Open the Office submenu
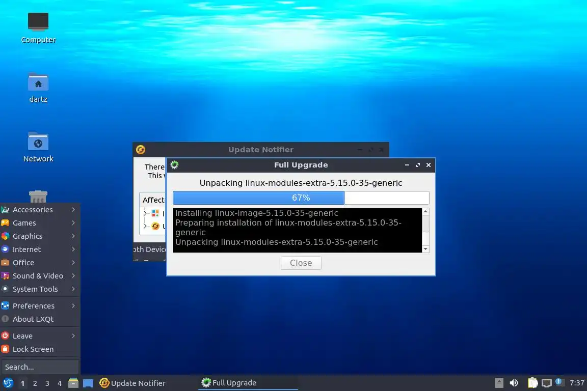Screen dimensions: 587x391 pyautogui.click(x=40, y=263)
